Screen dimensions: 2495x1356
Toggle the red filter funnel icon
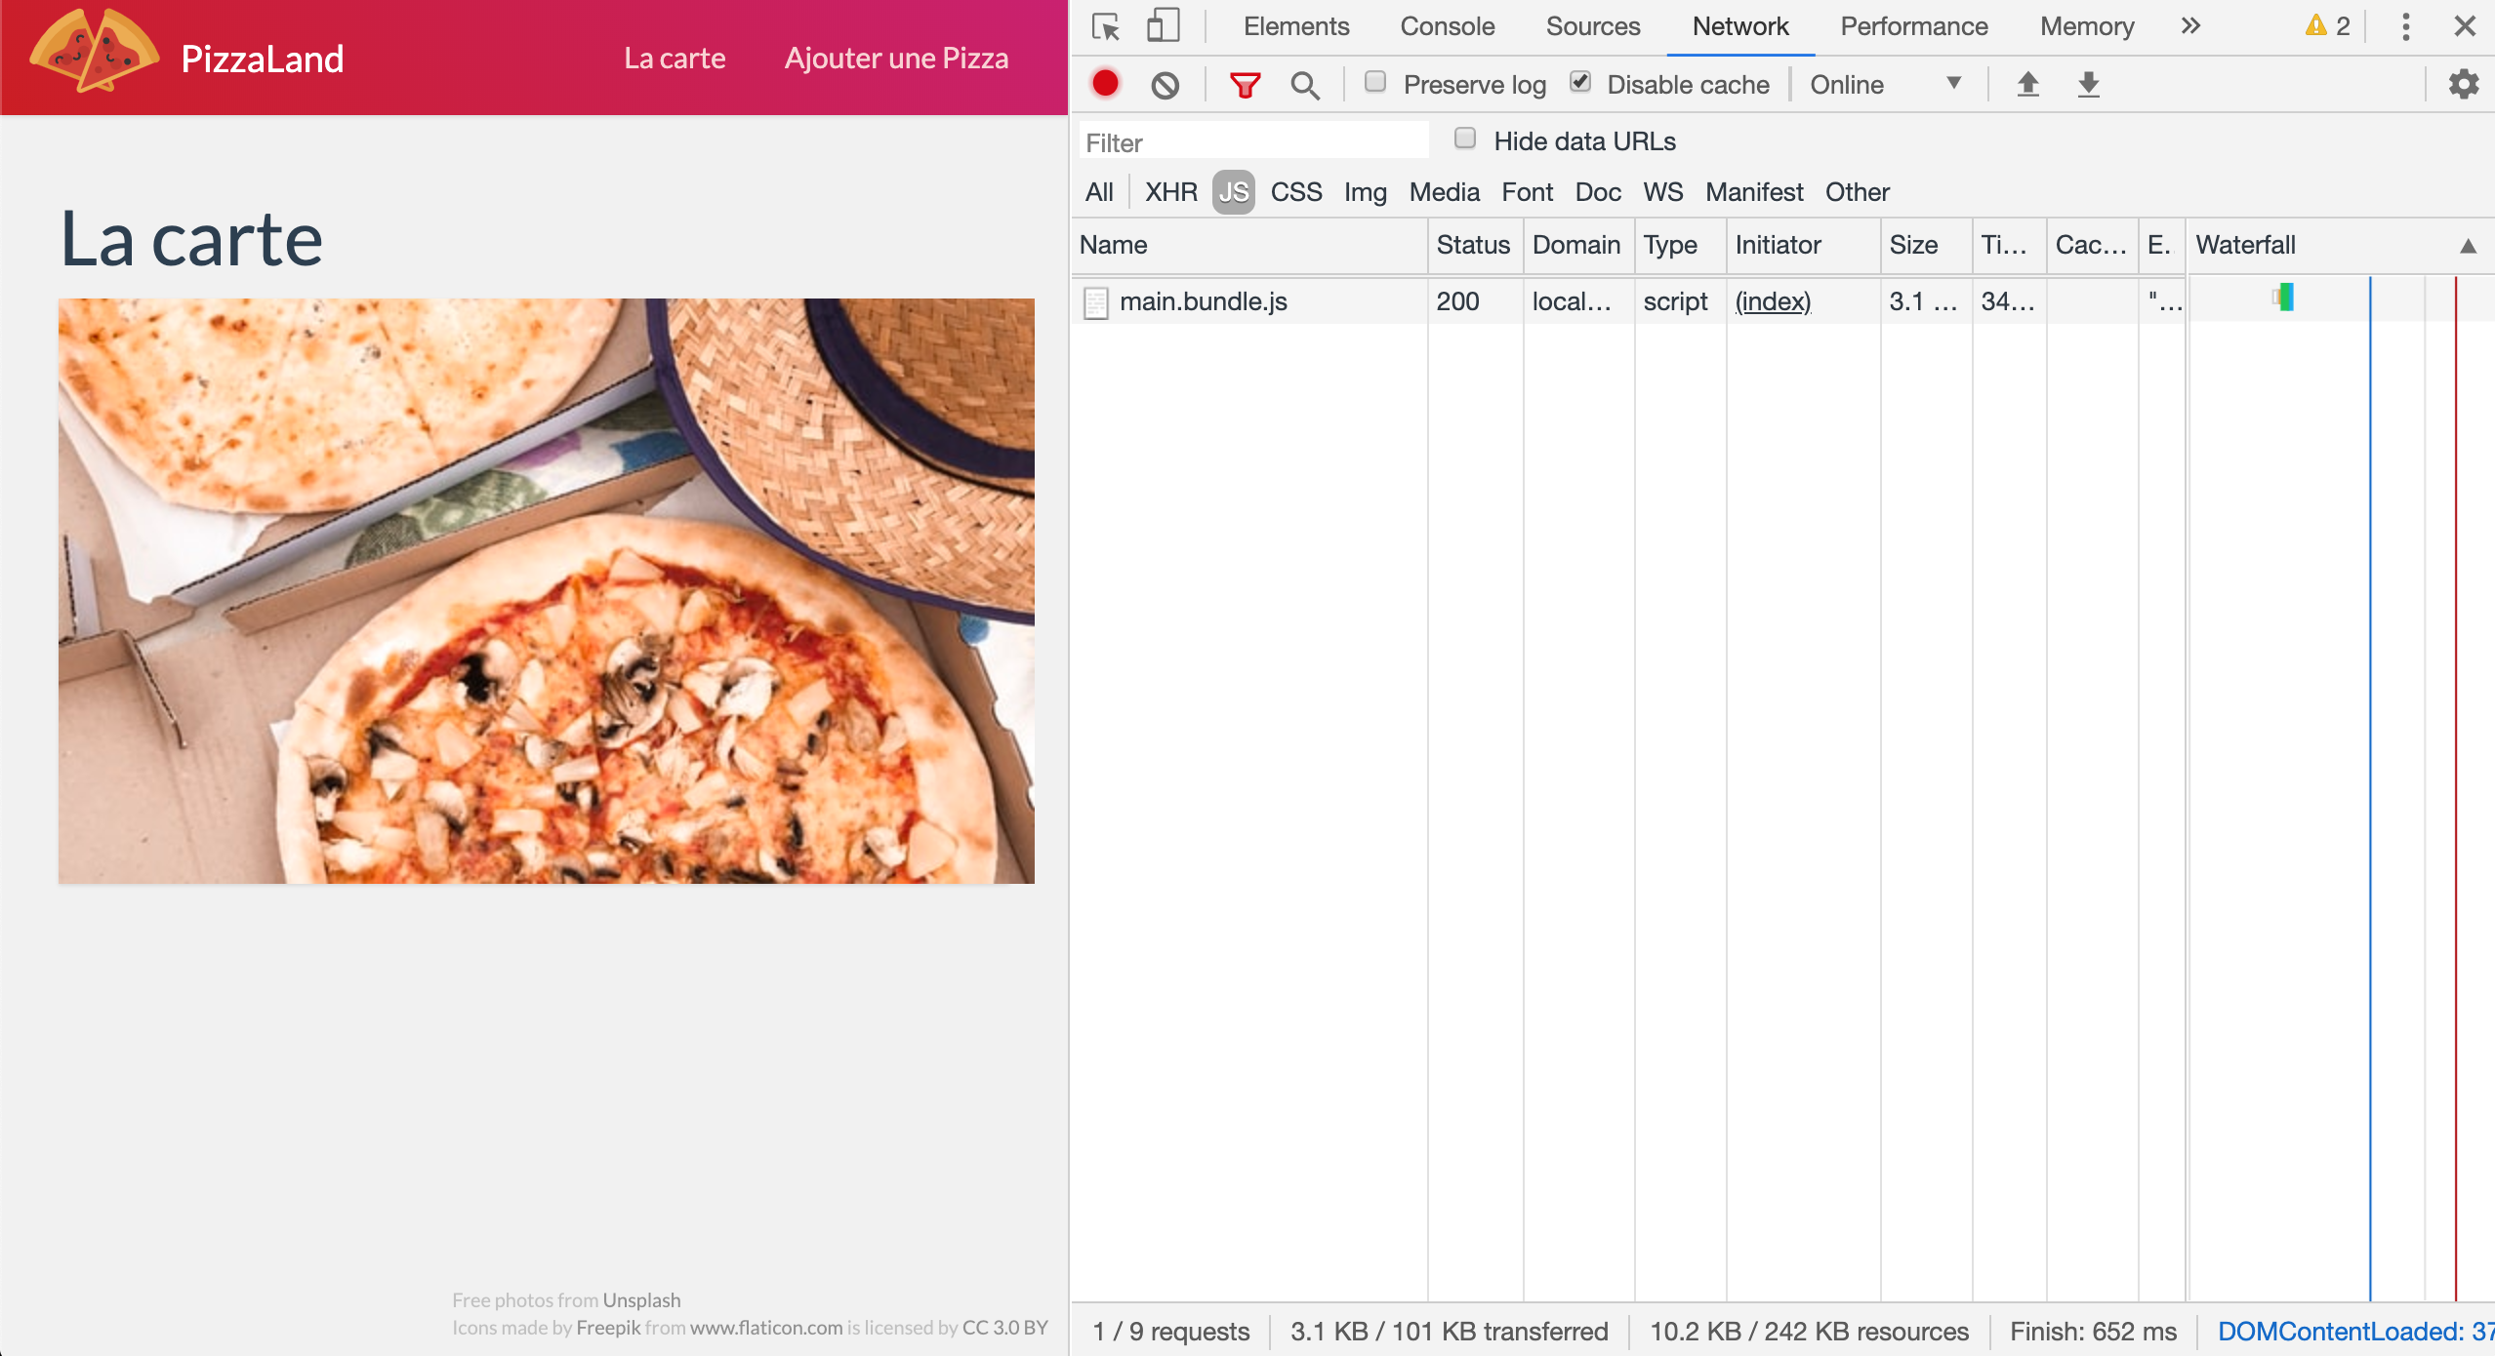(1245, 85)
